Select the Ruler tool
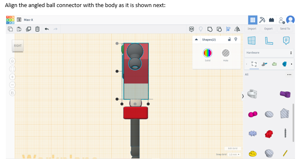Viewport: 300px width, 165px height. coord(269,41)
